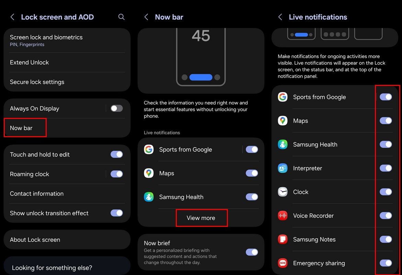Select the Sports from Google icon
The height and width of the screenshot is (275, 402).
coord(282,97)
